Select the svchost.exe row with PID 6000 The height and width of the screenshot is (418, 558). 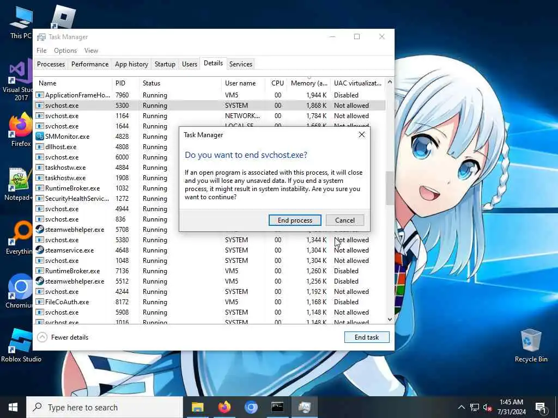pos(107,157)
